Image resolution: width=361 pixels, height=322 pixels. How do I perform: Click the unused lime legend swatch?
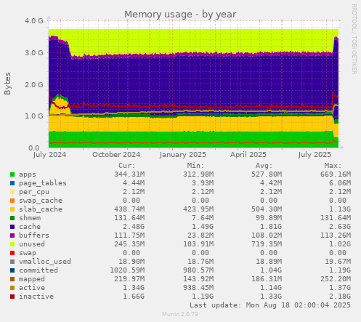(12, 244)
